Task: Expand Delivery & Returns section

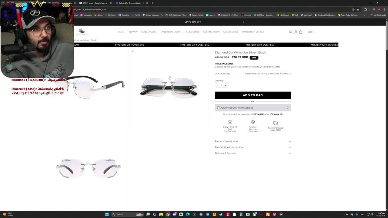Action: [253, 153]
